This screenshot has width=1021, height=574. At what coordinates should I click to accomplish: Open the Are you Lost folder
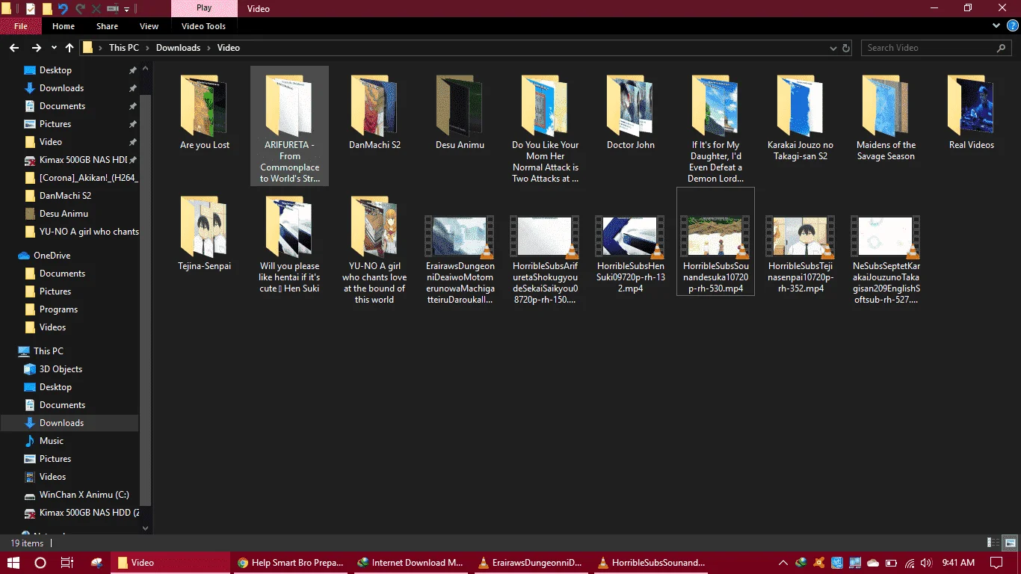point(205,112)
